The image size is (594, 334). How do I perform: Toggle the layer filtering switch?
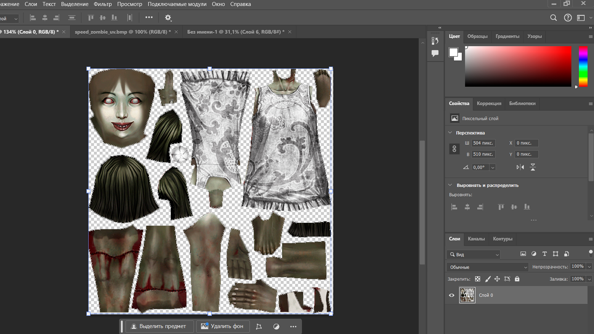pyautogui.click(x=590, y=253)
